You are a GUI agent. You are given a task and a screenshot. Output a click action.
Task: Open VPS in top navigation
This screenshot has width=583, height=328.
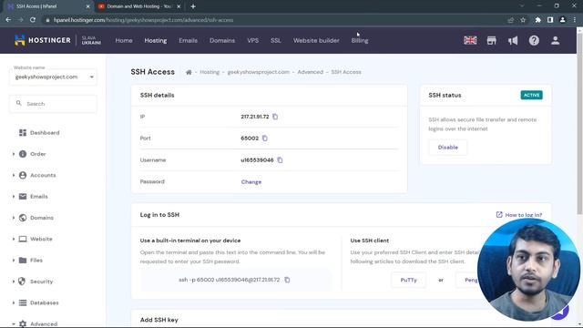point(253,40)
